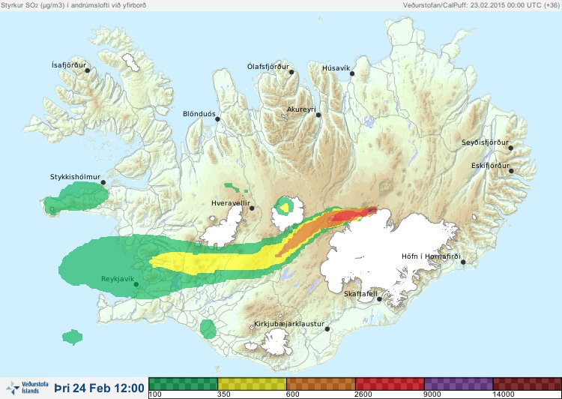Click the Skaftafell label

(x=360, y=294)
